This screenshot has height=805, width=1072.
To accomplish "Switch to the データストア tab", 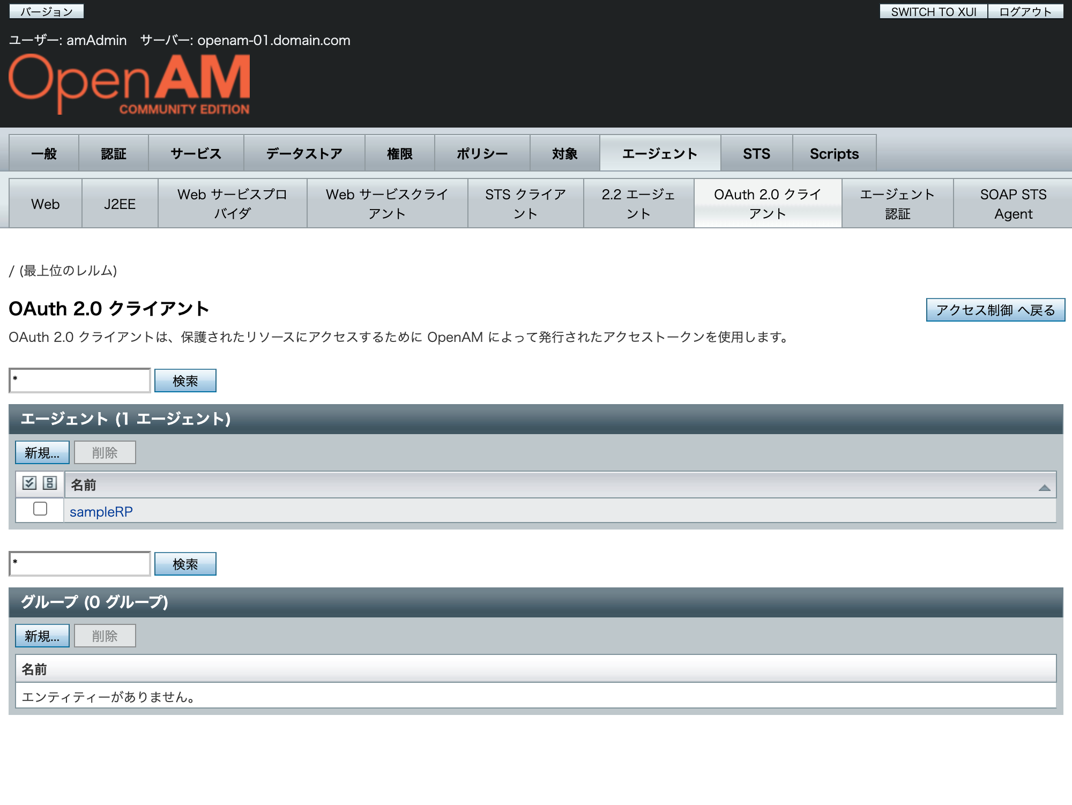I will pyautogui.click(x=303, y=153).
